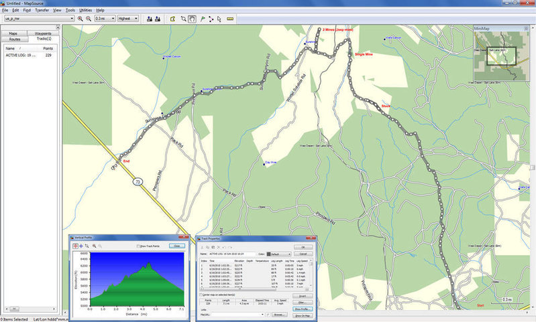Click Cancel in Track Properties

(x=303, y=254)
